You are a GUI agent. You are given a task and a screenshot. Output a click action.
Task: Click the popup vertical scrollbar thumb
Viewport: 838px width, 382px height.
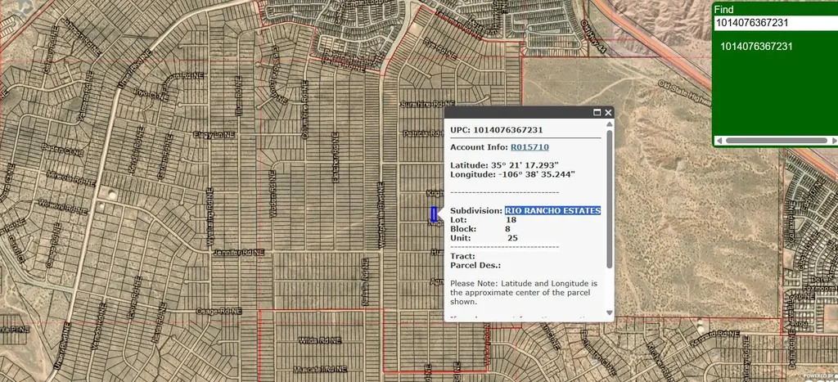click(608, 196)
